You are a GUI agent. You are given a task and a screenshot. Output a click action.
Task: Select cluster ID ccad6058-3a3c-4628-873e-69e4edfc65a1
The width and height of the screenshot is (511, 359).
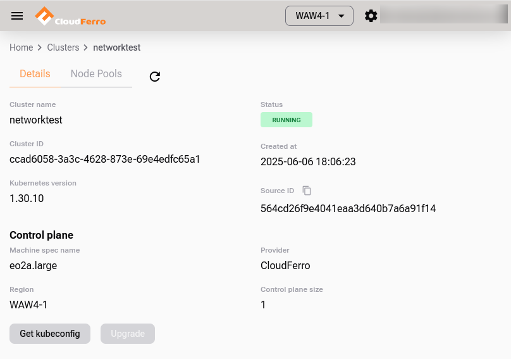[x=105, y=159]
